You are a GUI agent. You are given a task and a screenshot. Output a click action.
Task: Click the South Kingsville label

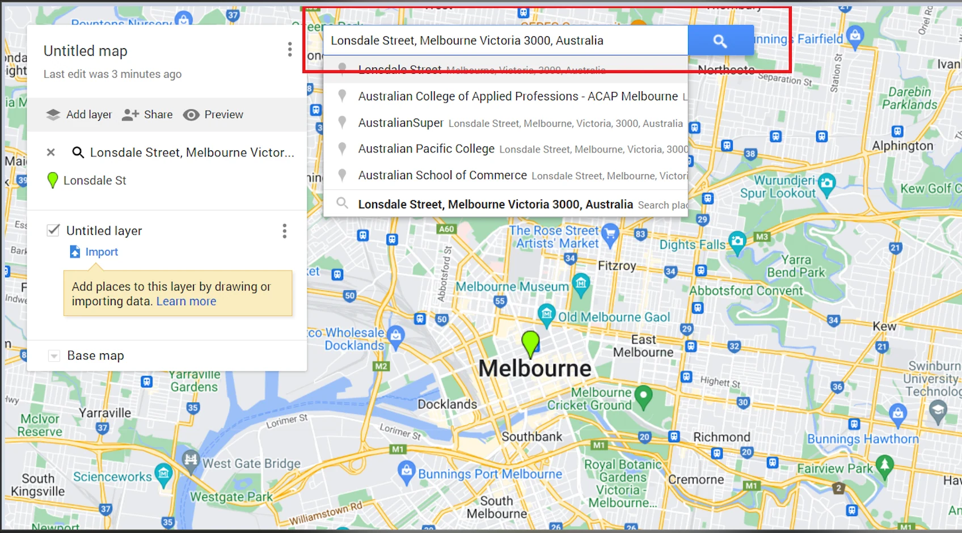click(x=38, y=485)
